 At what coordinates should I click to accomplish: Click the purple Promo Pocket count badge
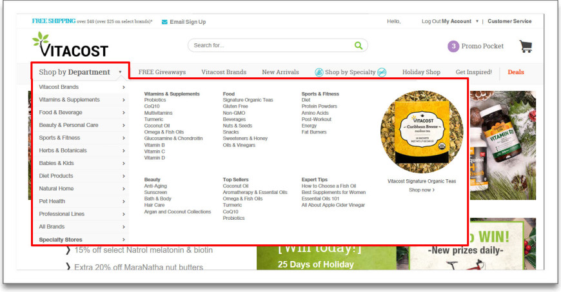(453, 46)
